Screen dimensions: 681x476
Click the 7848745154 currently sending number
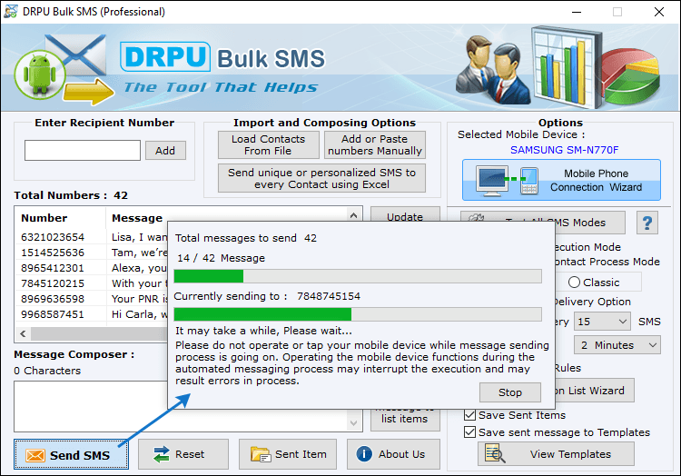(x=329, y=296)
